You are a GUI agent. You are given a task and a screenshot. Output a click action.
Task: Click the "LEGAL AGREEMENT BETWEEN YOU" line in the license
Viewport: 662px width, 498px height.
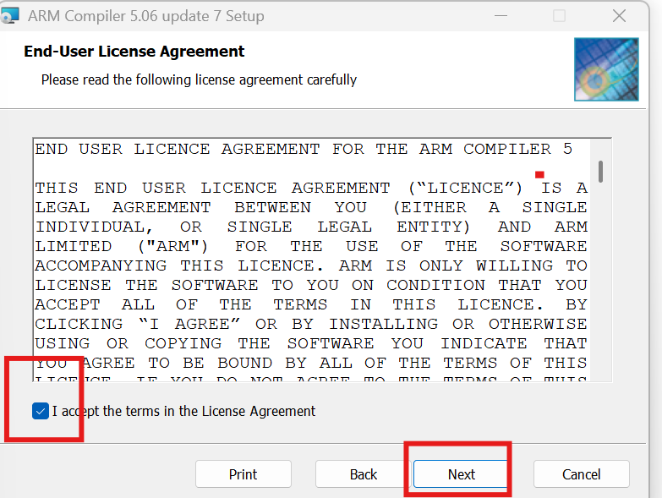point(311,208)
